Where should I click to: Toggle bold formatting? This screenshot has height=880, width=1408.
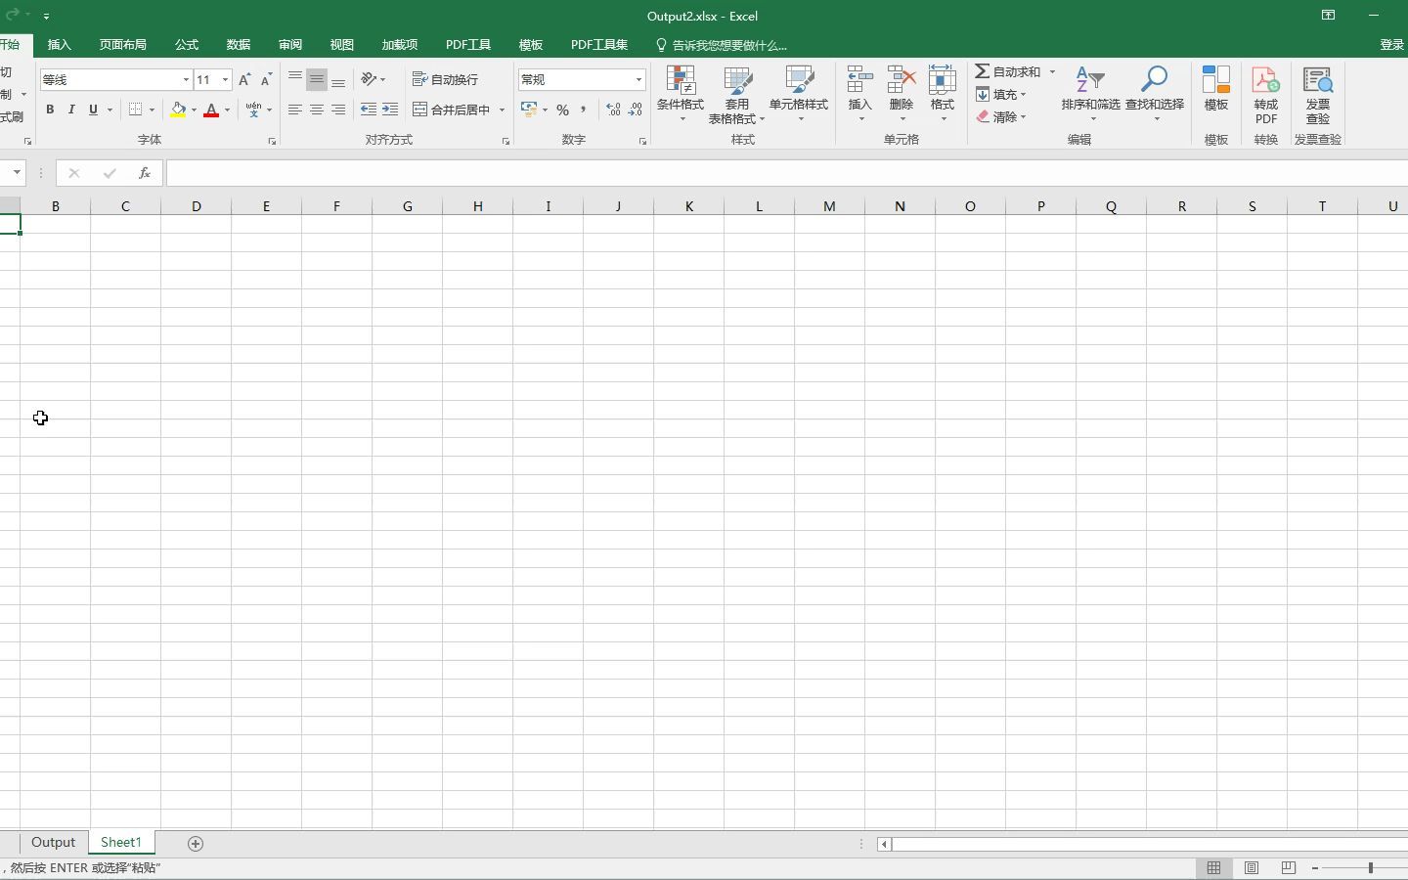[x=50, y=110]
